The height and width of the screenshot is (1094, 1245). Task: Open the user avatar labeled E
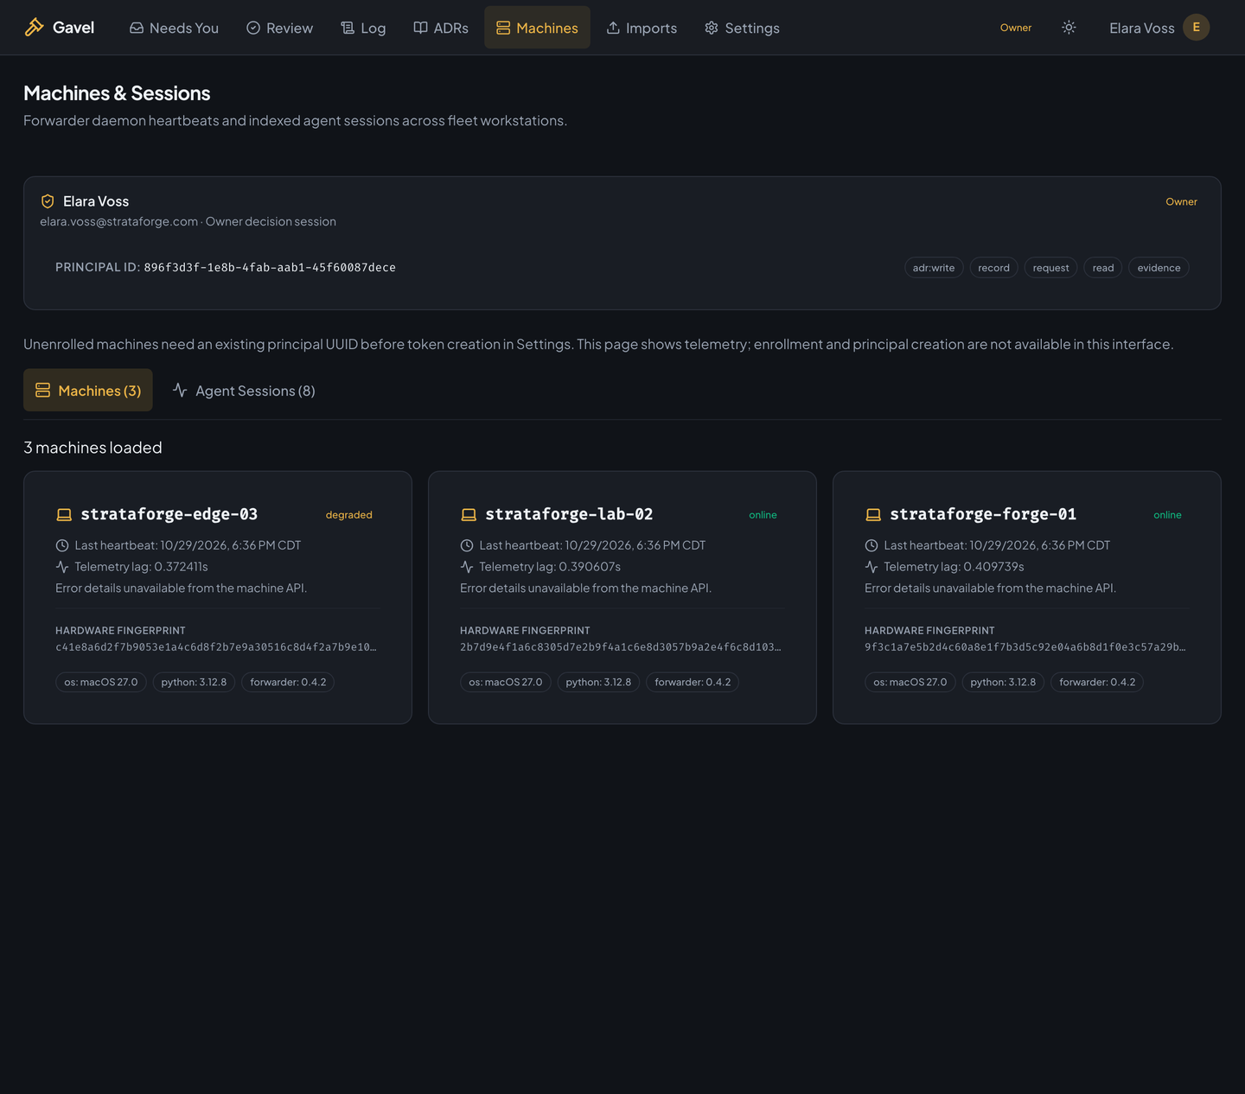(x=1196, y=28)
